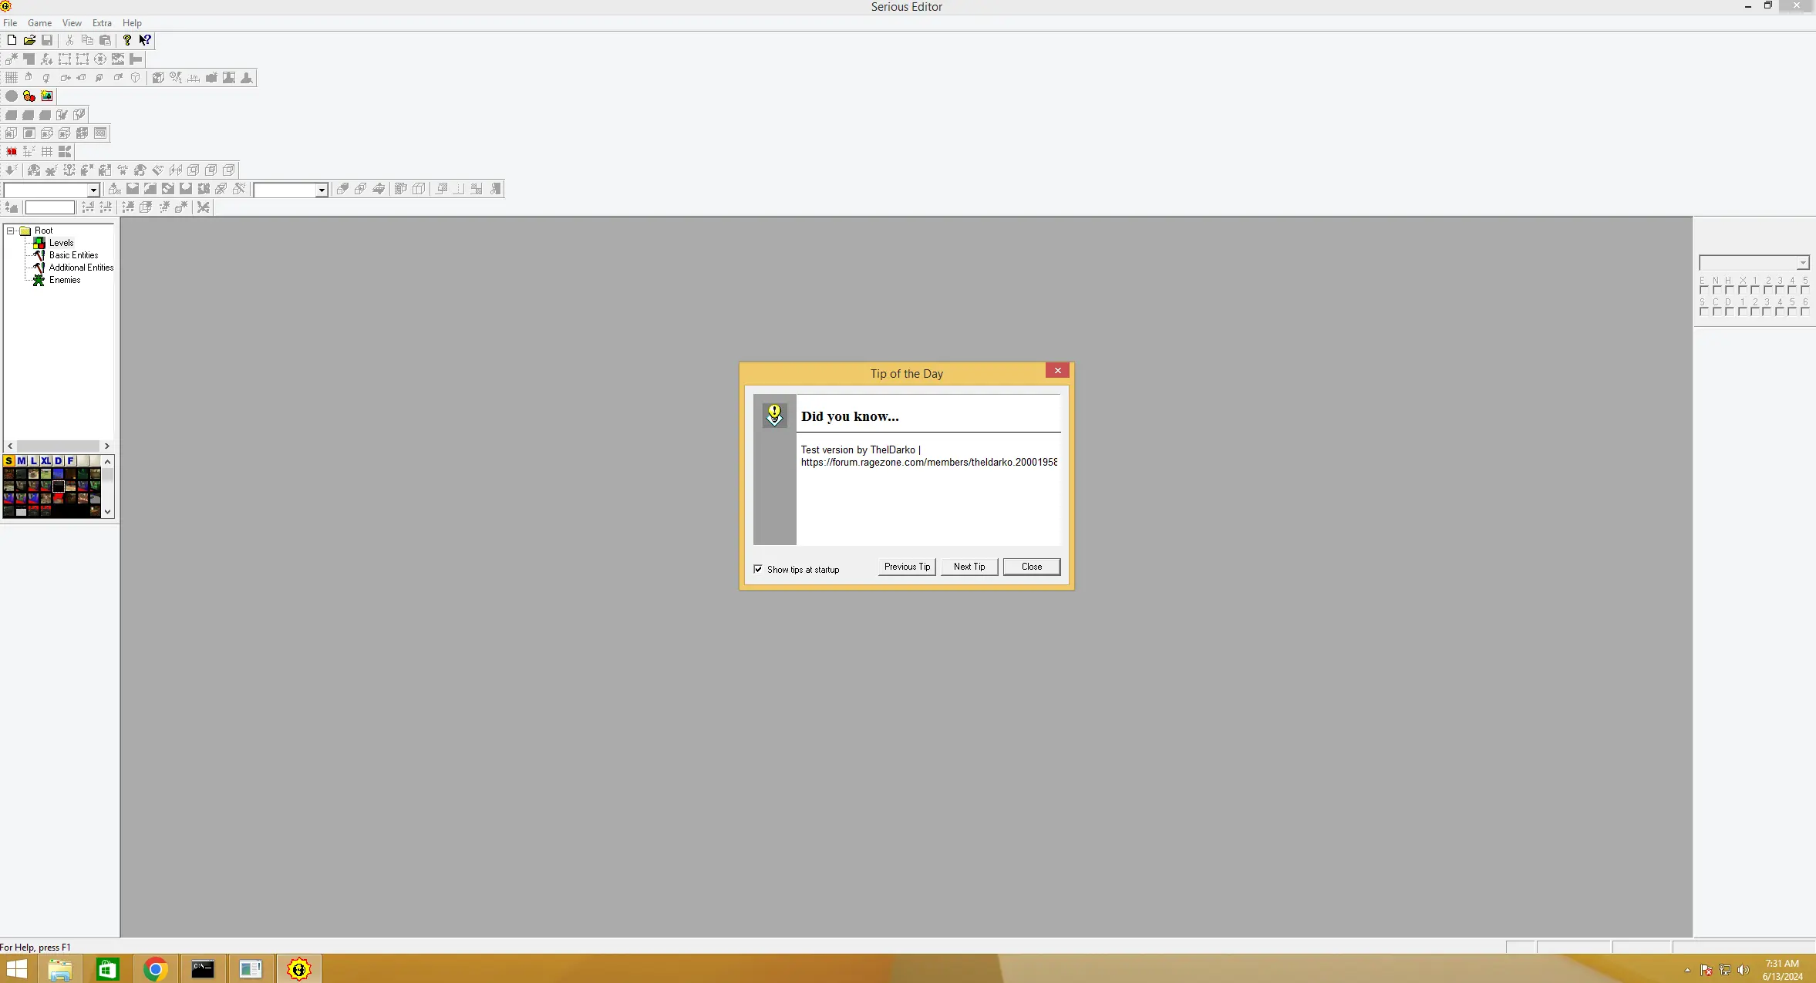Click the dense grid icon in third toolbar row
Viewport: 1816px width, 983px height.
(x=12, y=78)
